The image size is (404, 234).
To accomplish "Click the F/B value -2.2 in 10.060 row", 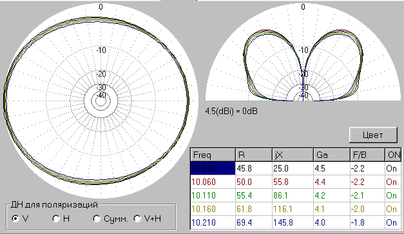I will click(x=367, y=182).
